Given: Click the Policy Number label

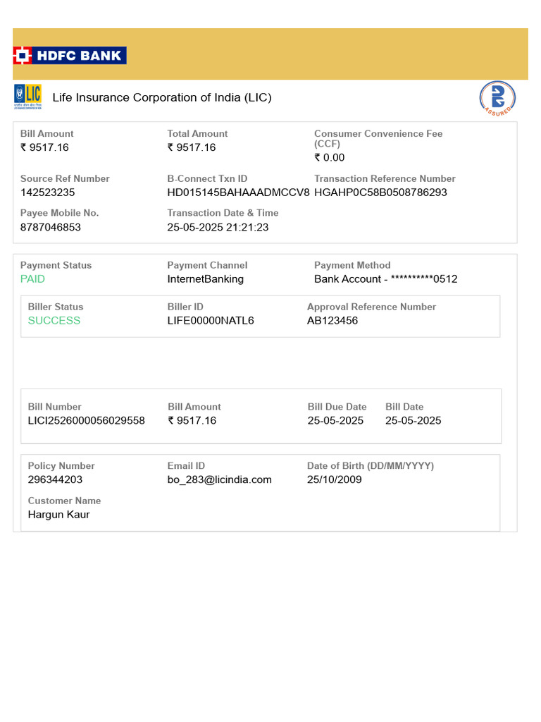Looking at the screenshot, I should coord(61,465).
